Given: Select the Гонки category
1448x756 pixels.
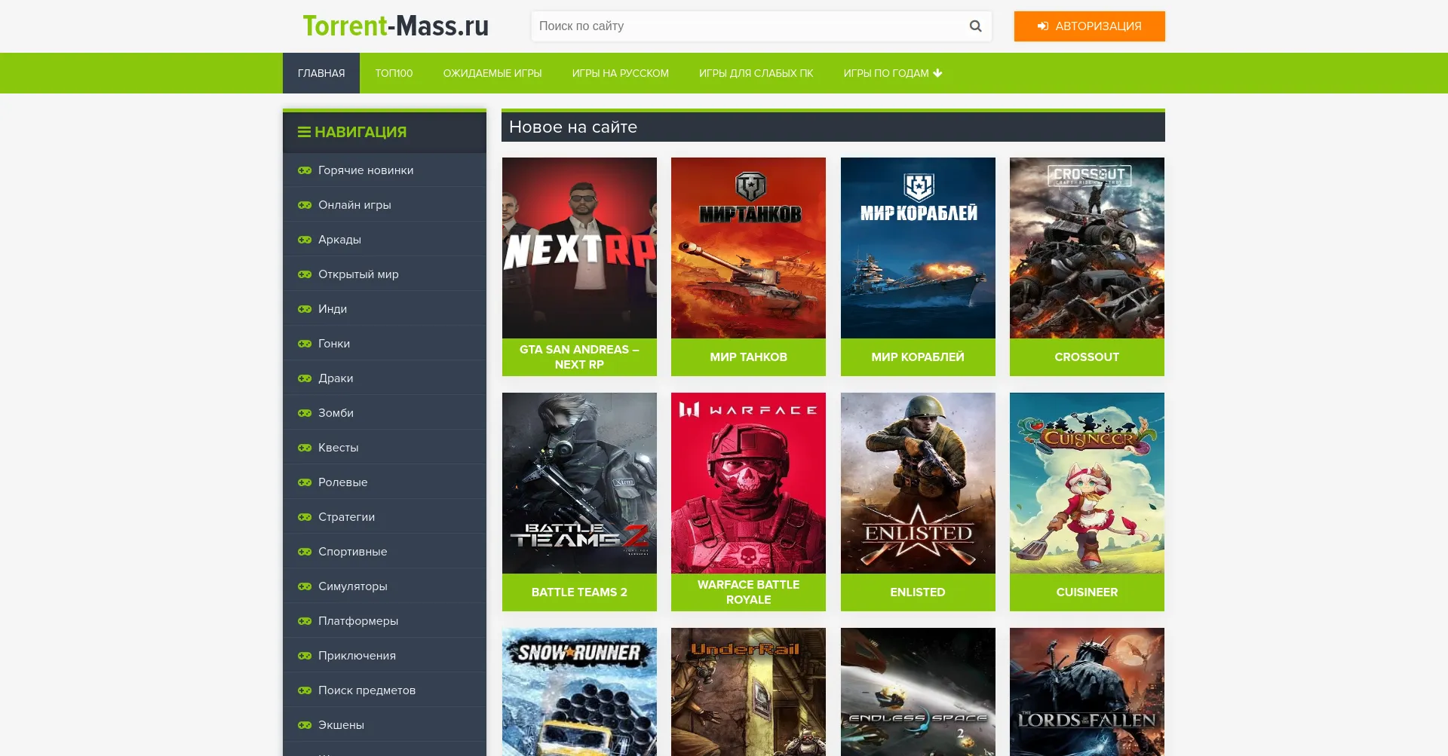Looking at the screenshot, I should point(385,344).
